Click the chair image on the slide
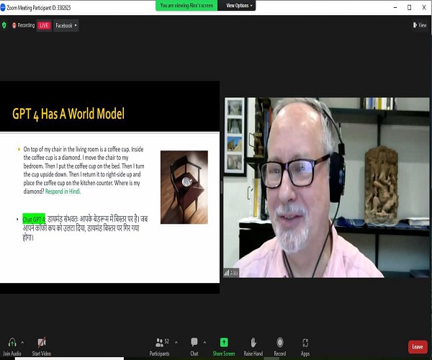This screenshot has width=432, height=360. point(184,186)
